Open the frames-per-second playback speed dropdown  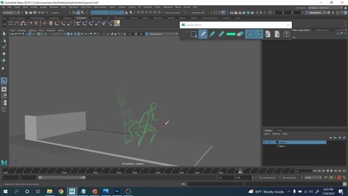[x=313, y=177]
